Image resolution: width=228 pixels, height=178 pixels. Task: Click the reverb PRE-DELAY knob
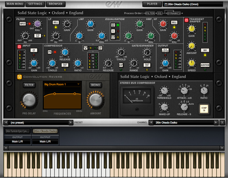(29, 100)
